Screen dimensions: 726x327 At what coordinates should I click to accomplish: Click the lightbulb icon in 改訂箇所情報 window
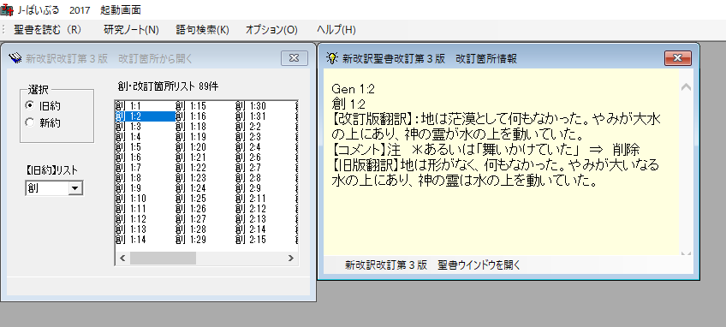331,58
